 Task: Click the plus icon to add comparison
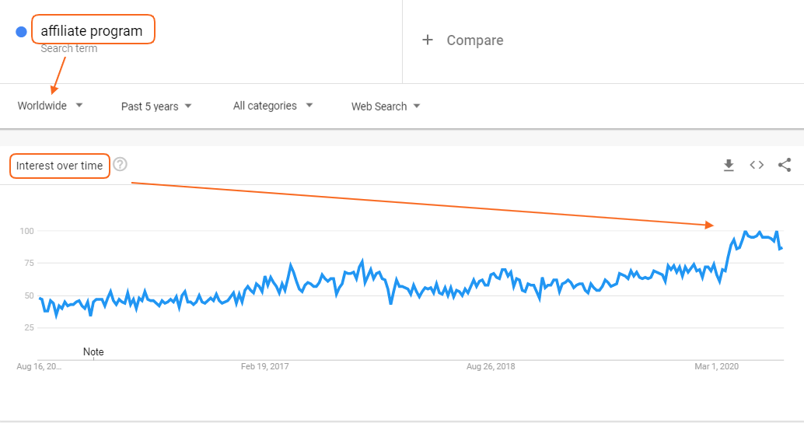[427, 40]
